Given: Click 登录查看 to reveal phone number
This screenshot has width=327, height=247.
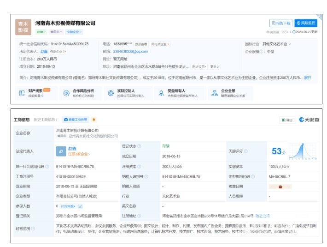Looking at the screenshot, I should coord(141,44).
